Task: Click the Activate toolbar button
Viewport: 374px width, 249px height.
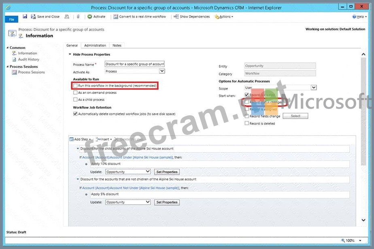Action: (96, 17)
